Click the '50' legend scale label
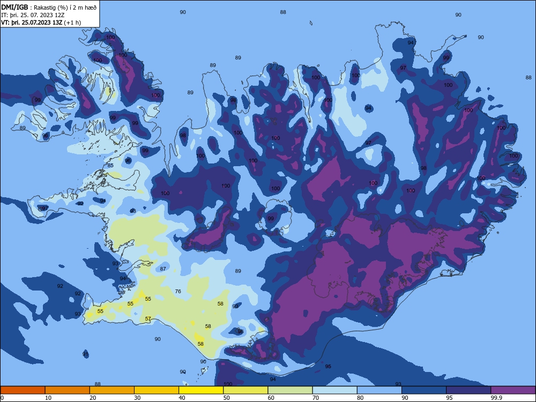Viewport: 536px width, 402px height. click(226, 398)
